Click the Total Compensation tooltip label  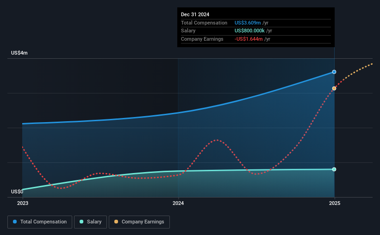click(x=204, y=23)
